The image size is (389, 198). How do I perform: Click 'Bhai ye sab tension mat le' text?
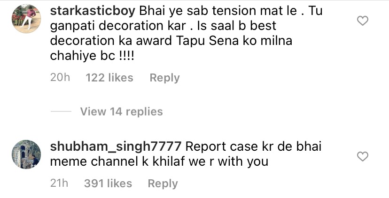point(218,11)
